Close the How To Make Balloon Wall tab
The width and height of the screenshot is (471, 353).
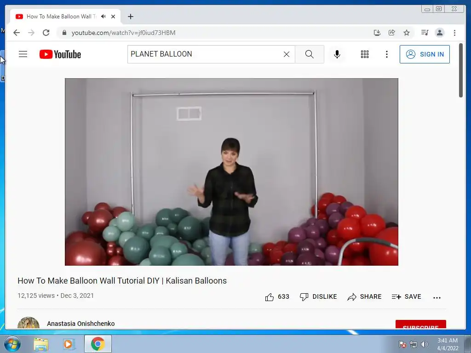113,17
